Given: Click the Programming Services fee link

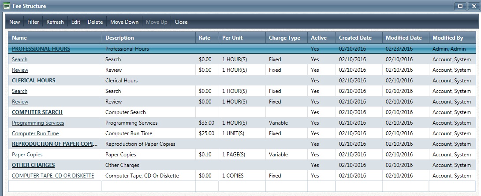Looking at the screenshot, I should [38, 123].
